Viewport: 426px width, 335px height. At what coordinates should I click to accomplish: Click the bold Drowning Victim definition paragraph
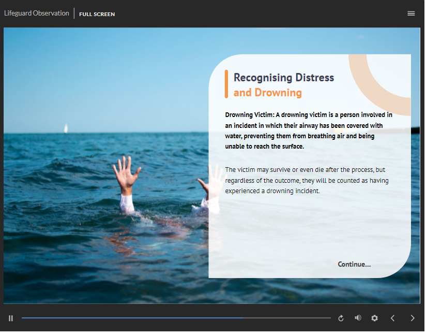coord(309,130)
